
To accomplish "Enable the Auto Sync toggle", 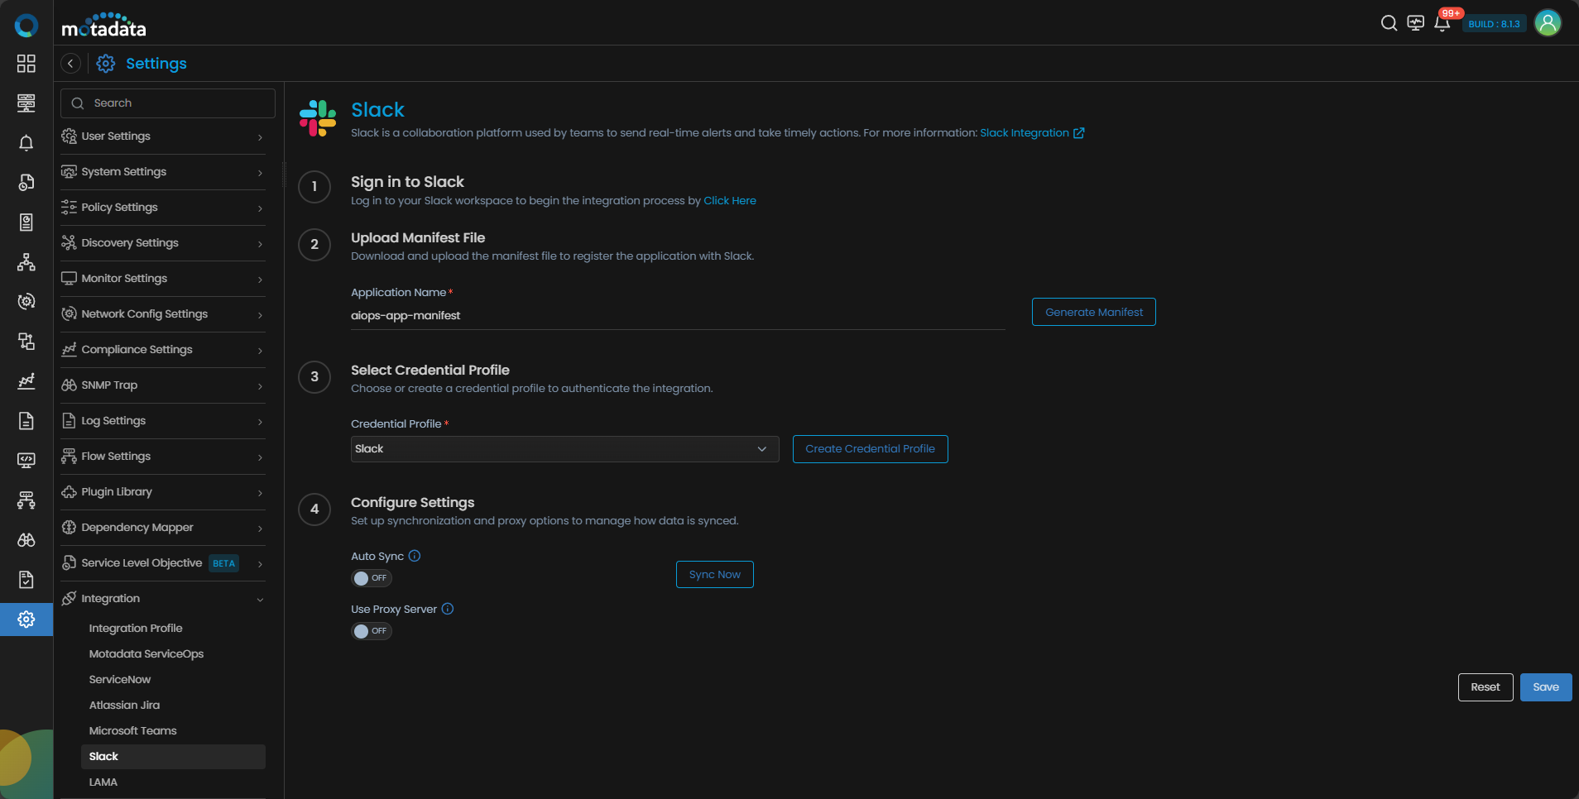I will tap(371, 578).
